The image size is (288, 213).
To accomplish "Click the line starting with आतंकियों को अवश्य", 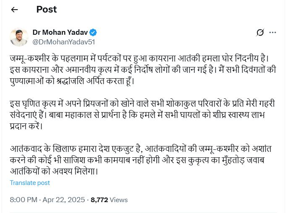I will pos(71,172).
